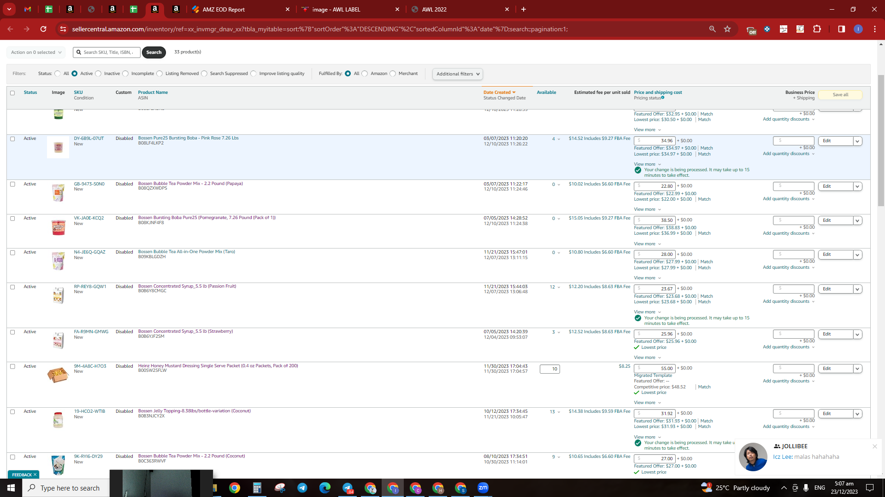The image size is (885, 497).
Task: Expand the Additional filters dropdown
Action: point(458,74)
